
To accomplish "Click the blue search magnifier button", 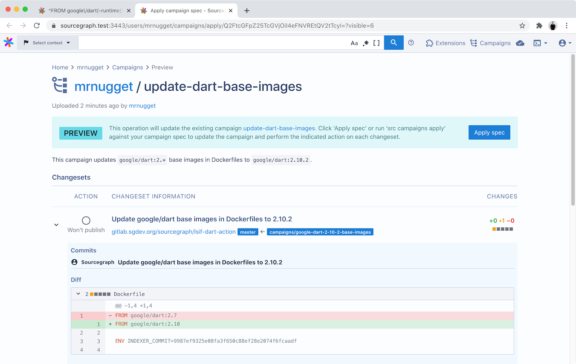I will coord(394,43).
